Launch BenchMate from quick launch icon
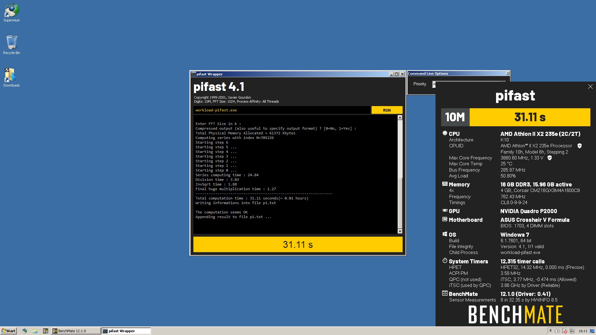Screen dimensions: 596x335 [46, 331]
